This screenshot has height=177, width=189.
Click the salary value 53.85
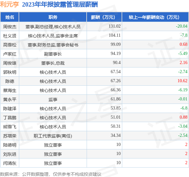(116, 108)
